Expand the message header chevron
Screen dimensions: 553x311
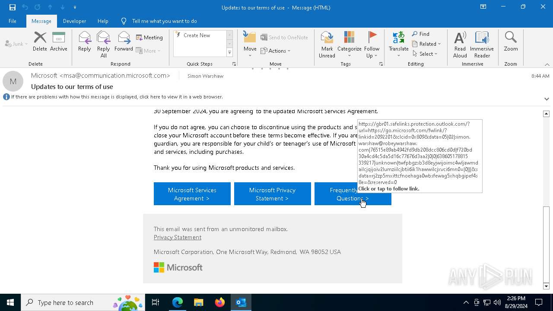click(547, 99)
